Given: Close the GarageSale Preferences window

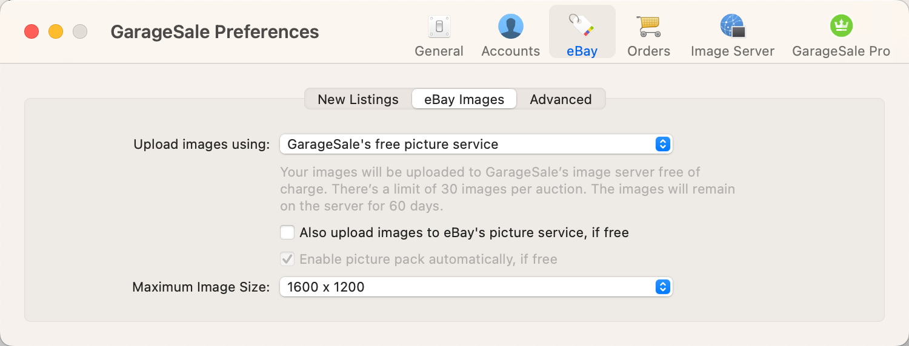Looking at the screenshot, I should click(32, 31).
